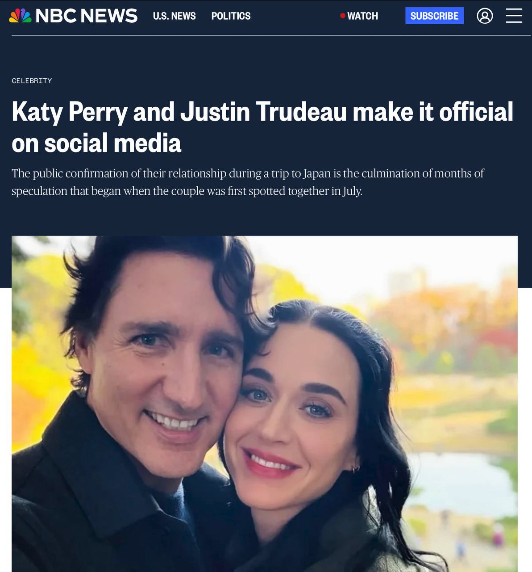Open the Politics section
532x572 pixels.
[231, 16]
